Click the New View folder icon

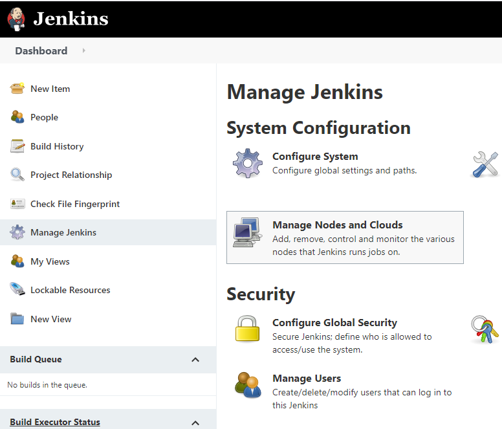17,319
